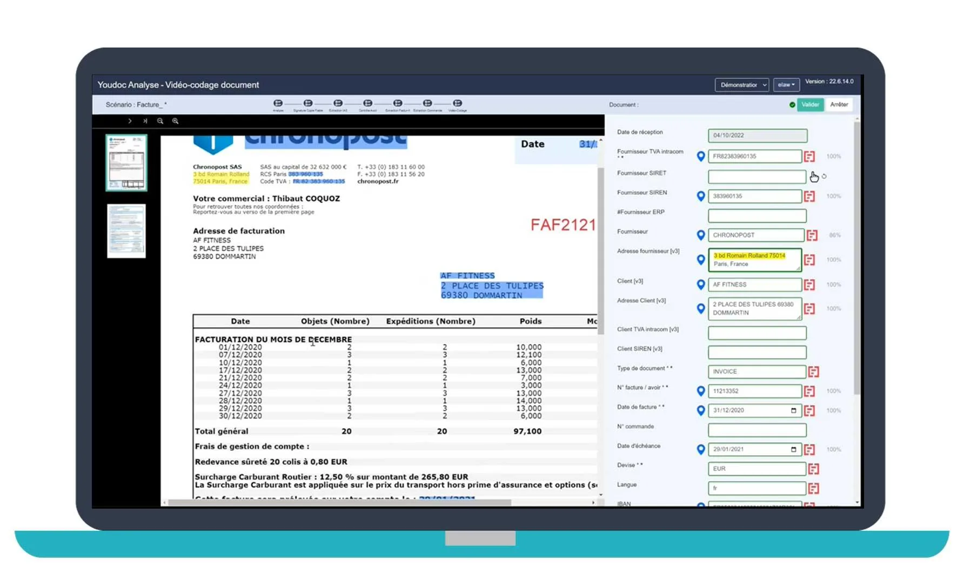Open the elaw user dropdown

pyautogui.click(x=786, y=85)
